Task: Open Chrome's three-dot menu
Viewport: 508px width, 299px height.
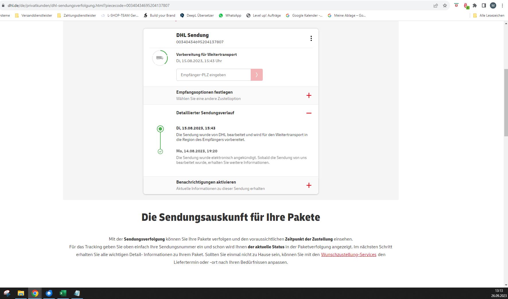Action: (x=502, y=5)
